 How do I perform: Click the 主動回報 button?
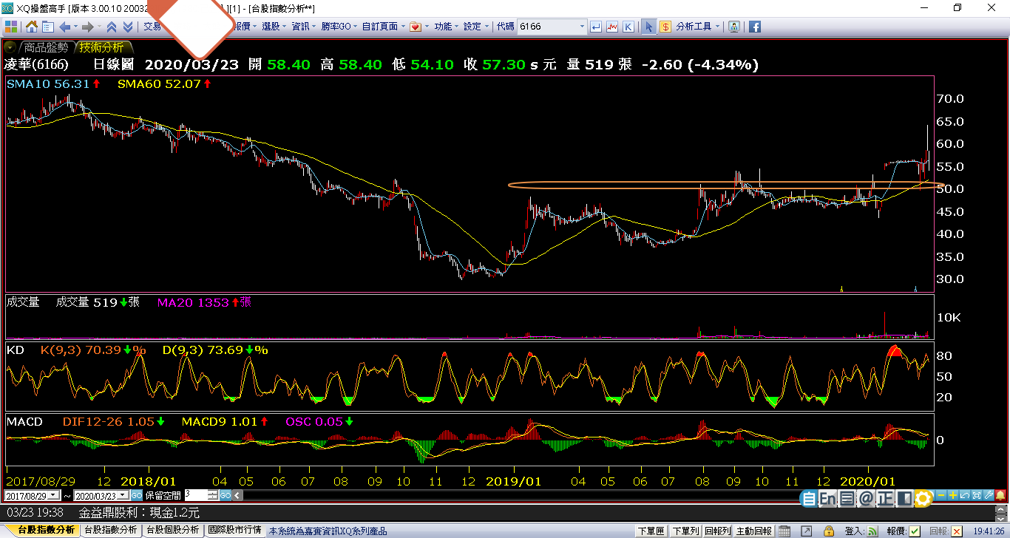pos(753,531)
